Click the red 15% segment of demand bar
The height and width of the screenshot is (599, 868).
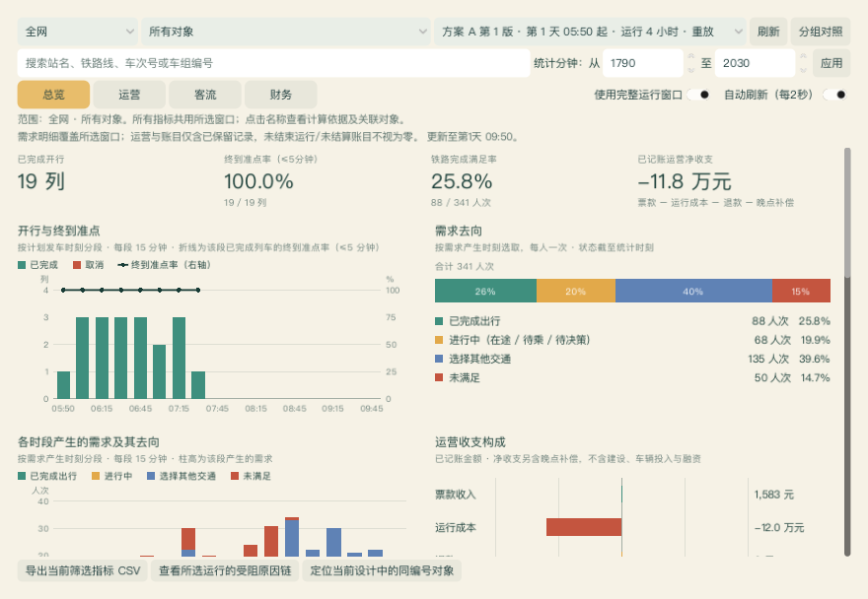[801, 291]
